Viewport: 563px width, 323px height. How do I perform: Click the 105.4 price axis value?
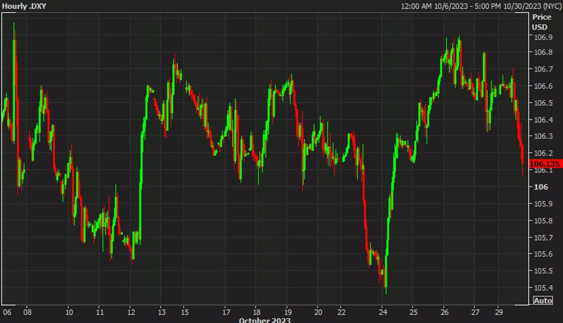[543, 287]
